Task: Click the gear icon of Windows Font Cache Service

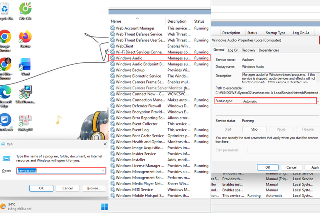Action: pyautogui.click(x=112, y=135)
